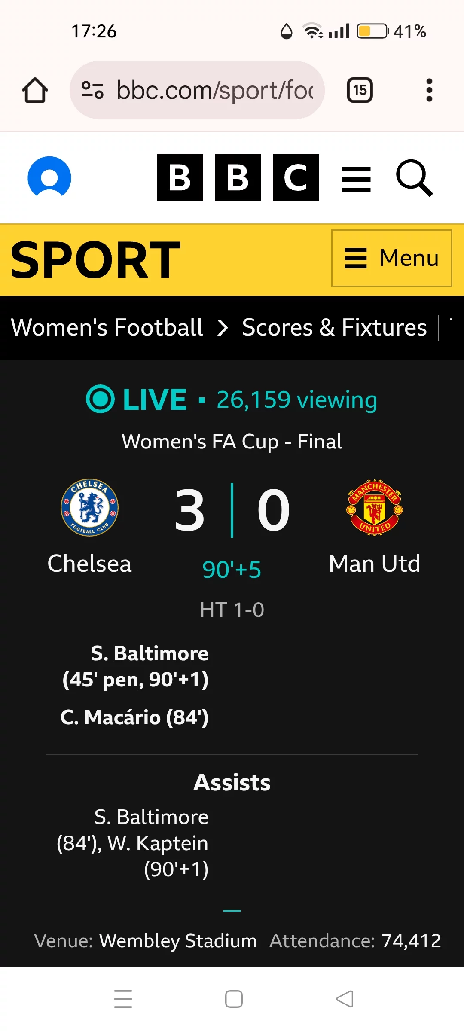Open the Chelsea team name link
464x1031 pixels.
click(x=89, y=564)
